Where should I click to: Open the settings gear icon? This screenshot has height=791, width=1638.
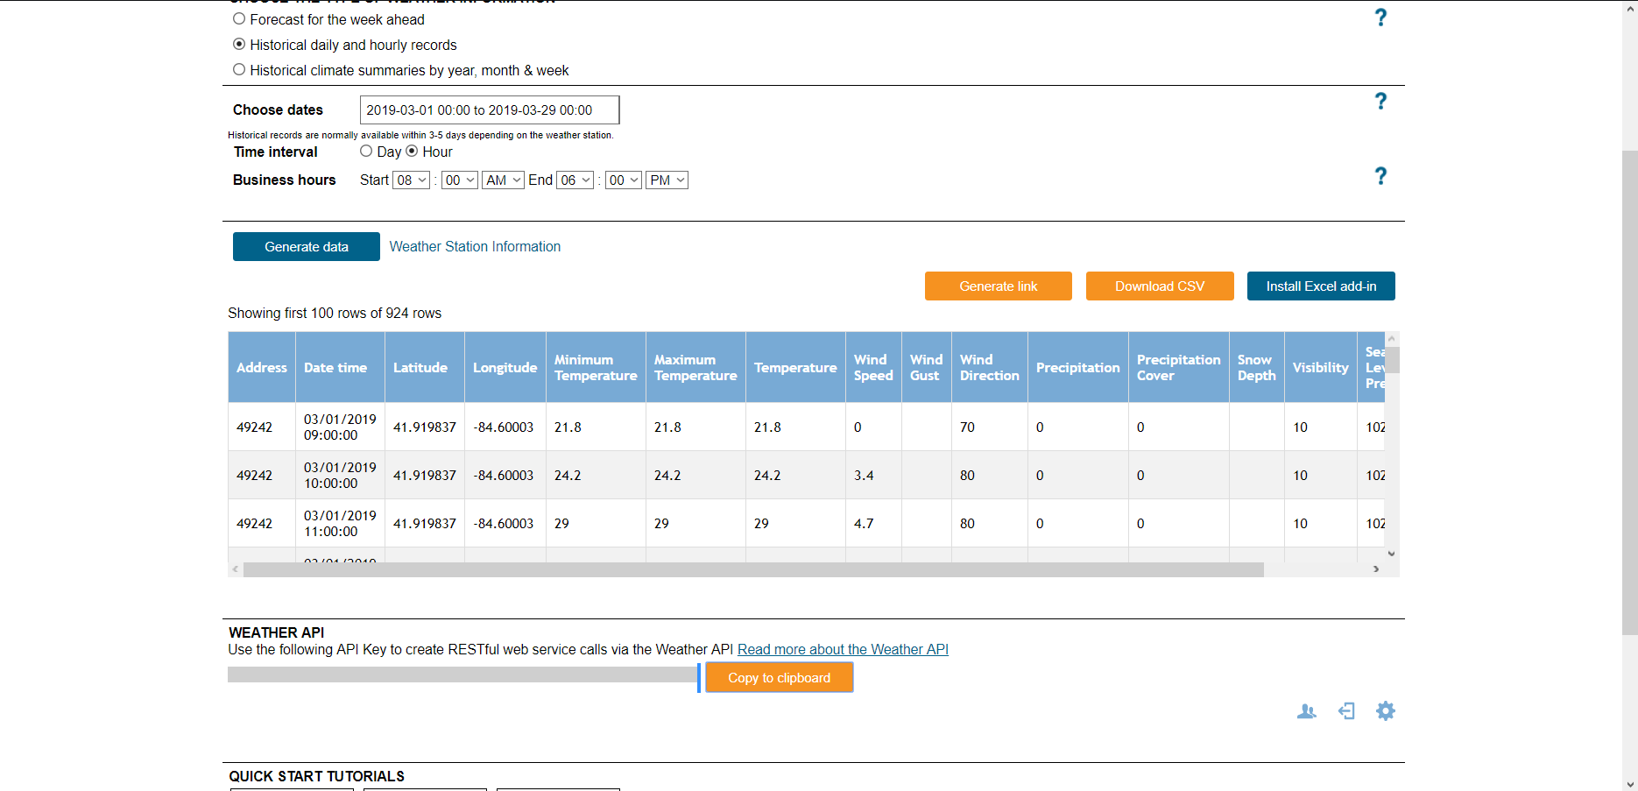coord(1385,711)
